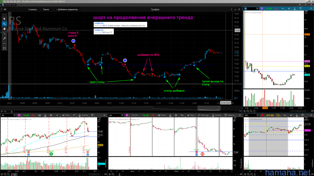This screenshot has width=314, height=176.
Task: Open patterns icon in bottom-left daily chart
Action: point(92,115)
